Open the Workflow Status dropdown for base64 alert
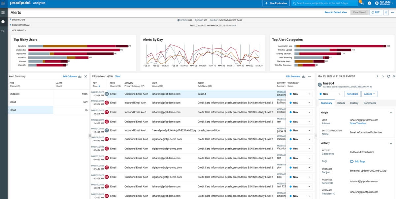 (300, 94)
